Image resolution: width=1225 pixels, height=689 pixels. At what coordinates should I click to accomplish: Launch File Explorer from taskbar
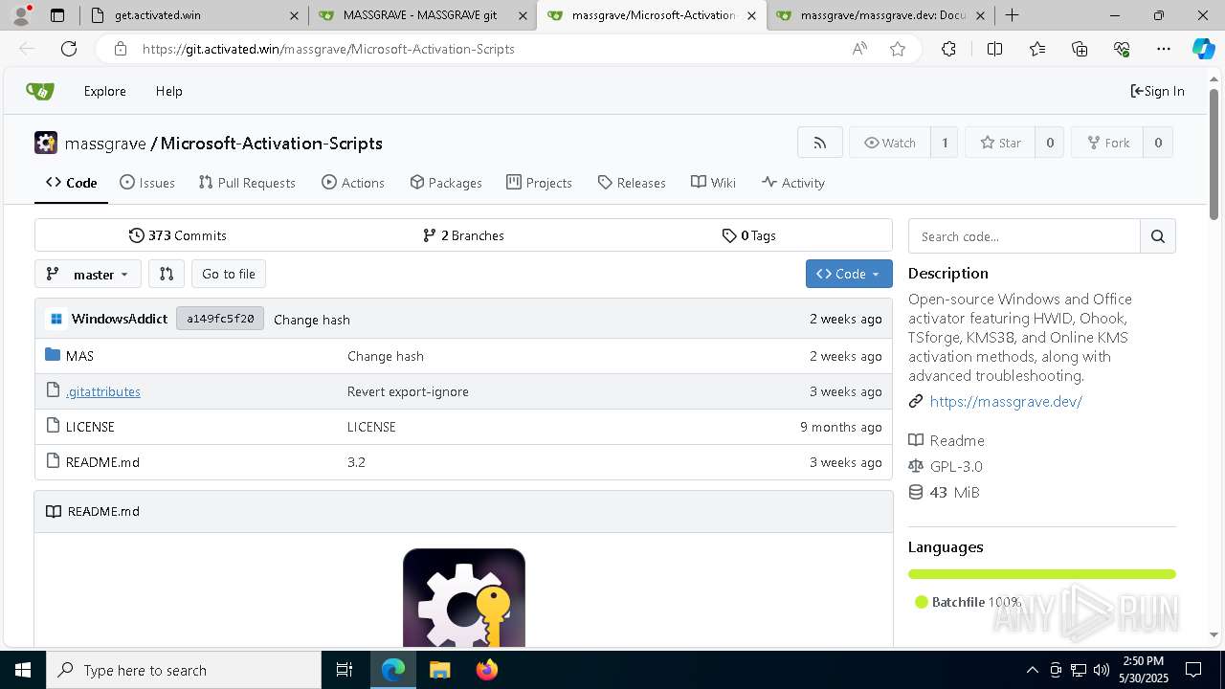(439, 670)
